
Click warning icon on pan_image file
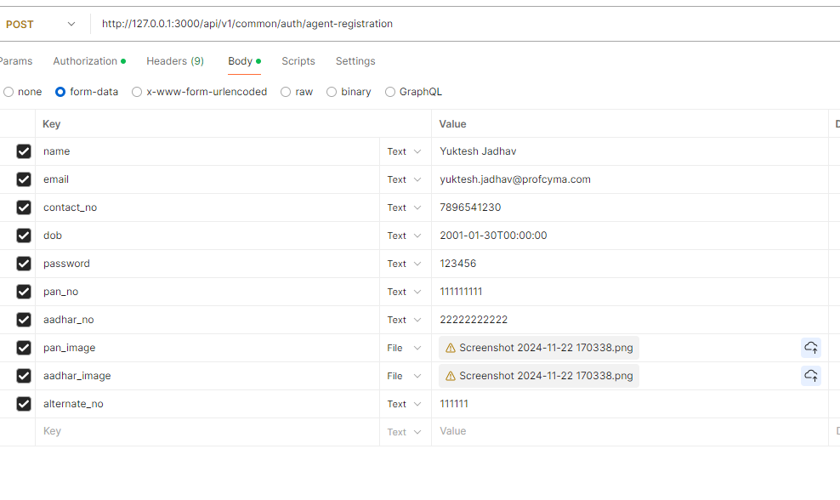pos(451,348)
